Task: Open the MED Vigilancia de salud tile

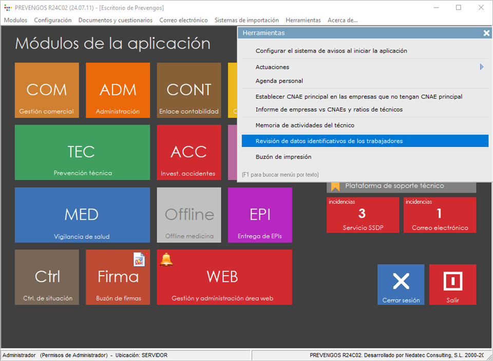Action: point(82,215)
